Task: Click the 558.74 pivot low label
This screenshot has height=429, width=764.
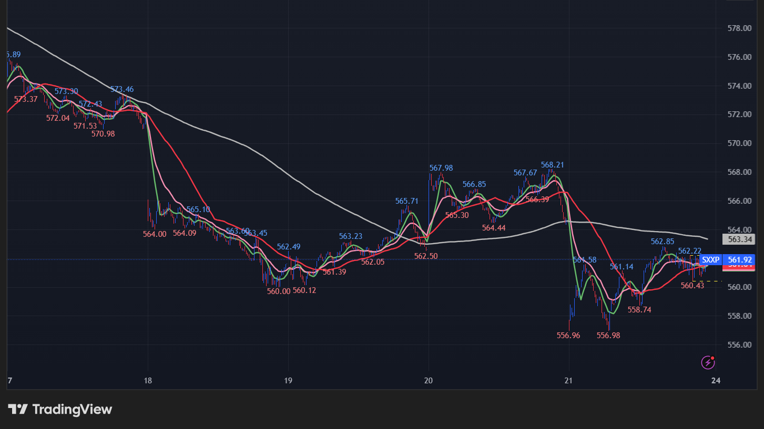Action: (639, 310)
